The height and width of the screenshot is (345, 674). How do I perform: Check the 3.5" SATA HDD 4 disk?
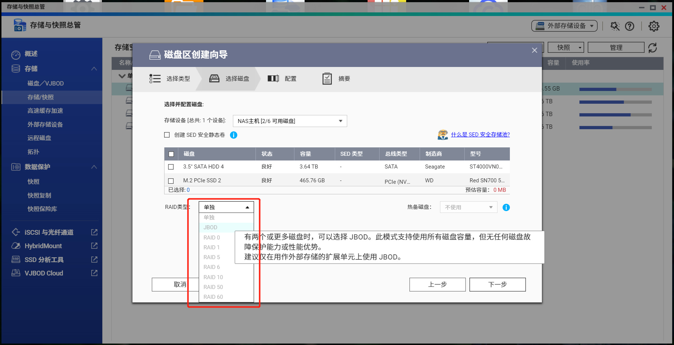pyautogui.click(x=171, y=167)
